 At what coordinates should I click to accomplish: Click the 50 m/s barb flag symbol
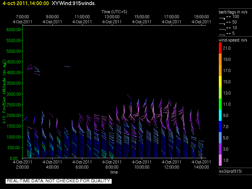click(222, 24)
